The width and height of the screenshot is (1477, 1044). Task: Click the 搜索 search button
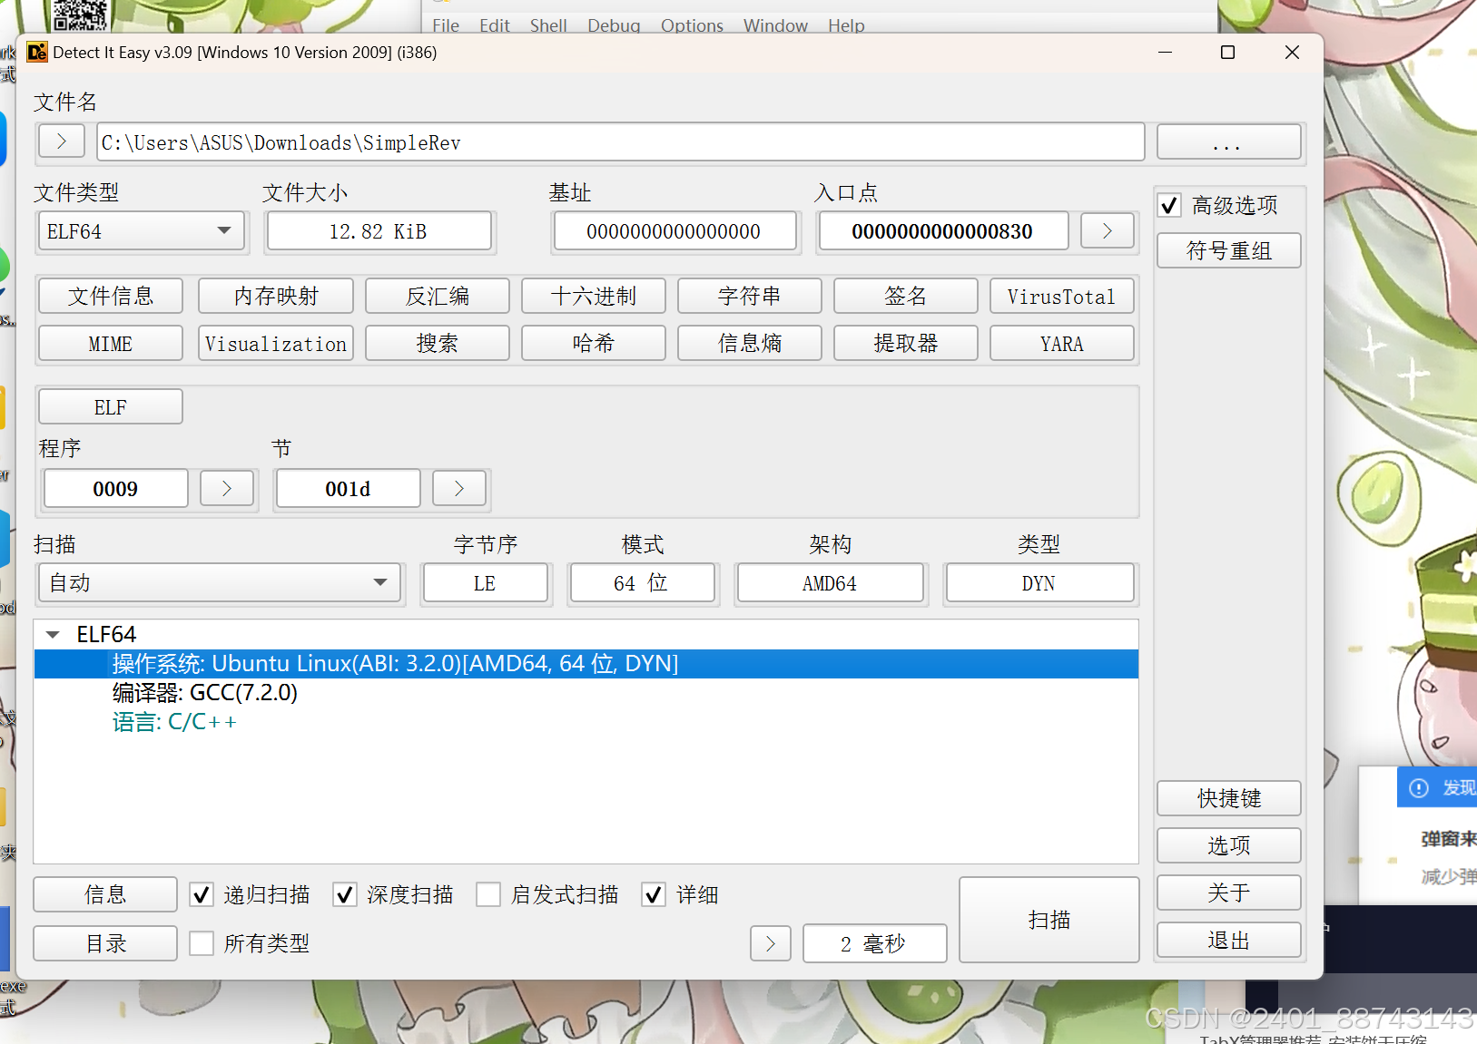click(438, 343)
